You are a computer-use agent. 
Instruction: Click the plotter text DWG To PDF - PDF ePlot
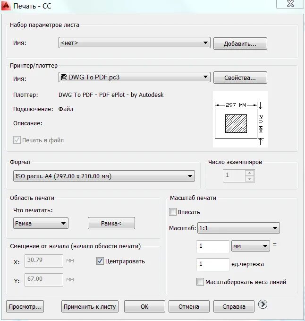[111, 95]
